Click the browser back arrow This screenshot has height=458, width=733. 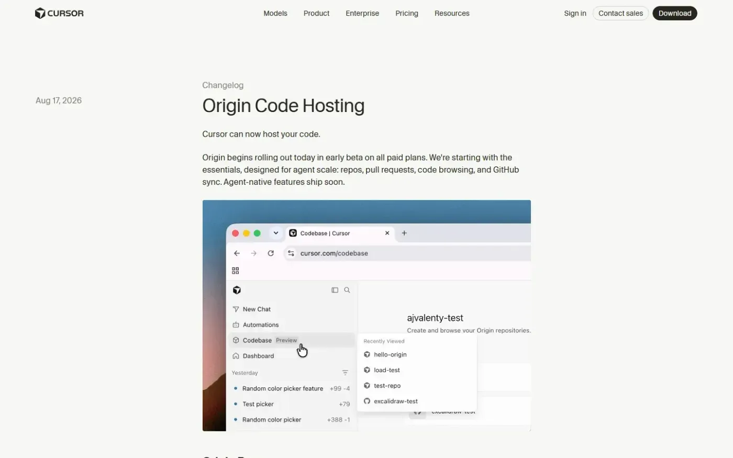click(237, 253)
